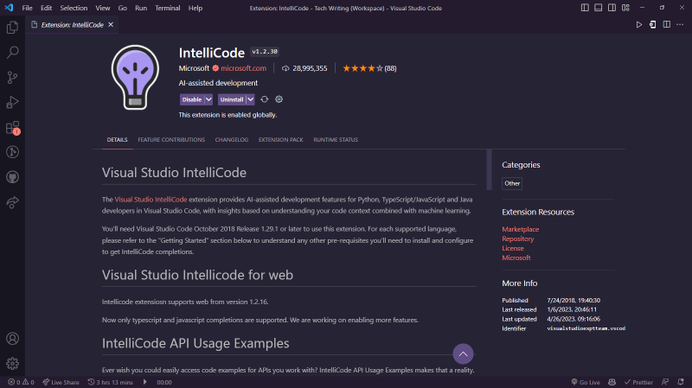The height and width of the screenshot is (388, 692).
Task: Open the Search view in activity bar
Action: click(x=12, y=53)
